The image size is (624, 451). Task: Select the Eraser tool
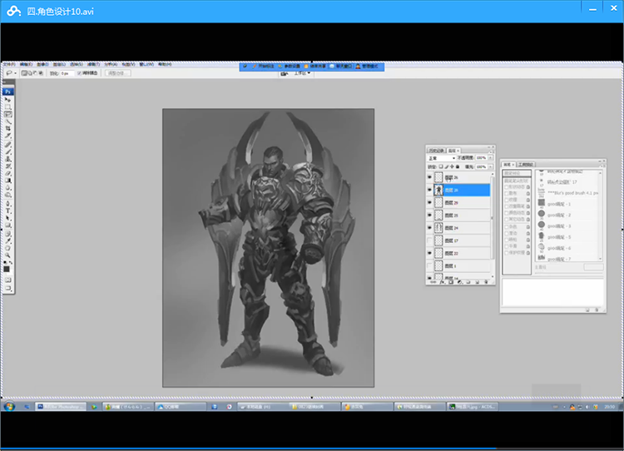pos(7,173)
